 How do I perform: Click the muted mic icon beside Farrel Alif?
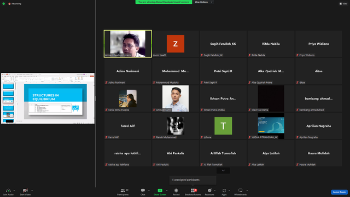click(106, 137)
